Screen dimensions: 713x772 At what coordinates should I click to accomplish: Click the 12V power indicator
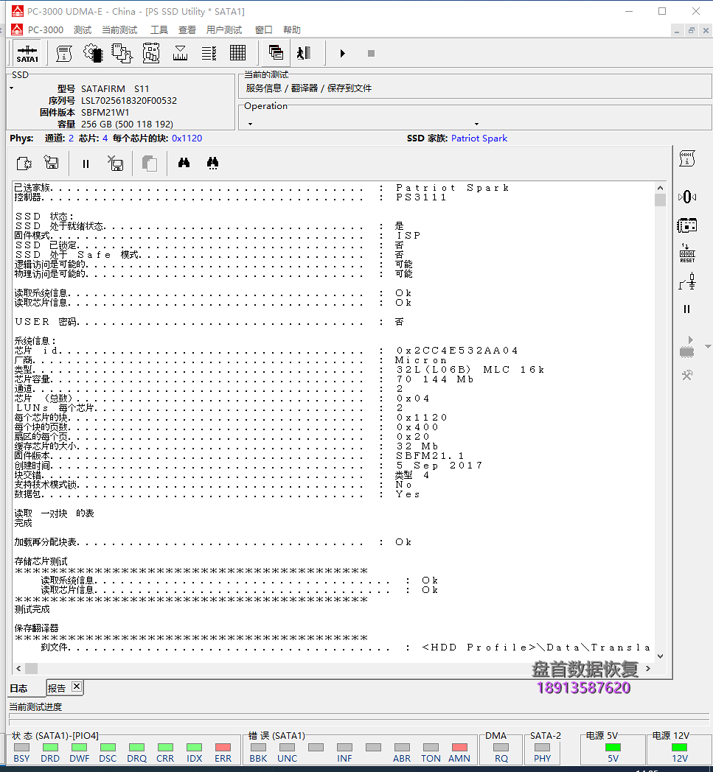pyautogui.click(x=680, y=748)
